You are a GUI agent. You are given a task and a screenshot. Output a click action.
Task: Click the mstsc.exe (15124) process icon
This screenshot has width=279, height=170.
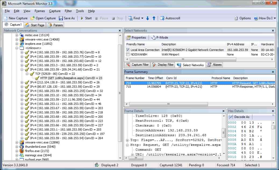[22, 35]
